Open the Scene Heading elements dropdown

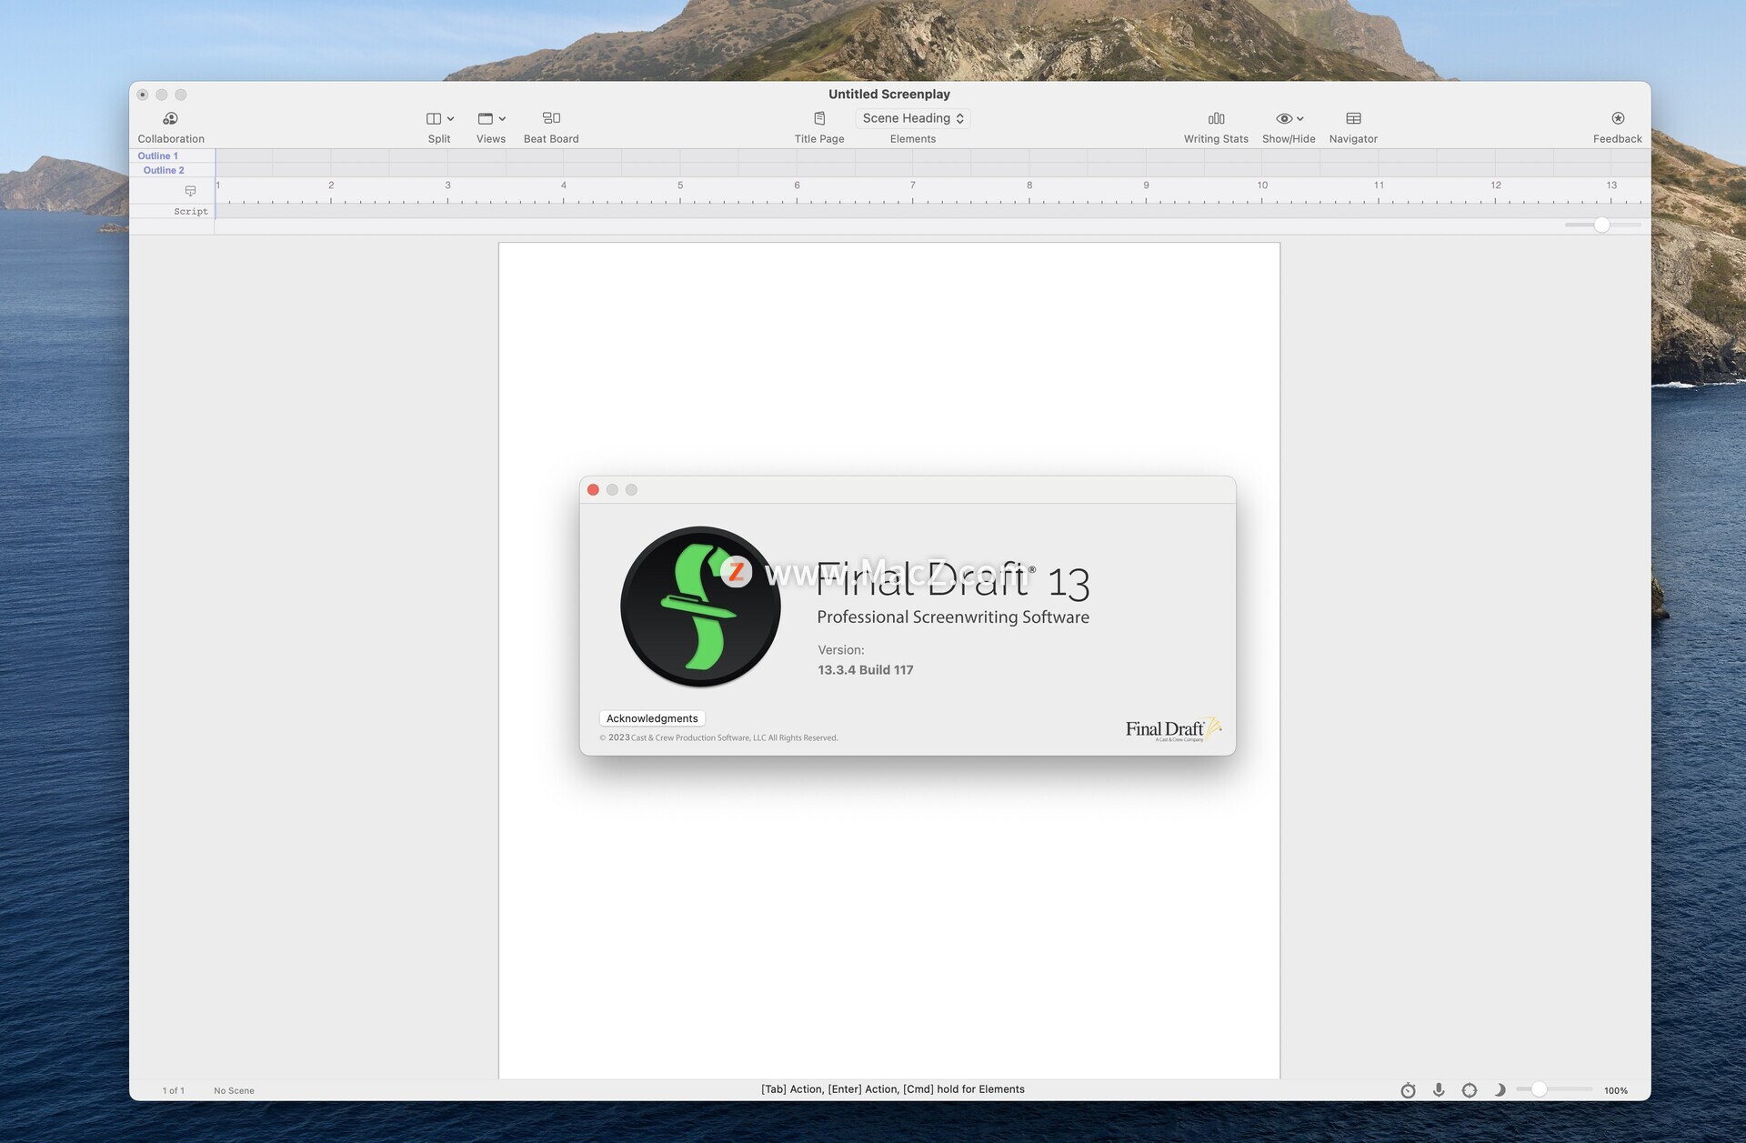point(913,118)
